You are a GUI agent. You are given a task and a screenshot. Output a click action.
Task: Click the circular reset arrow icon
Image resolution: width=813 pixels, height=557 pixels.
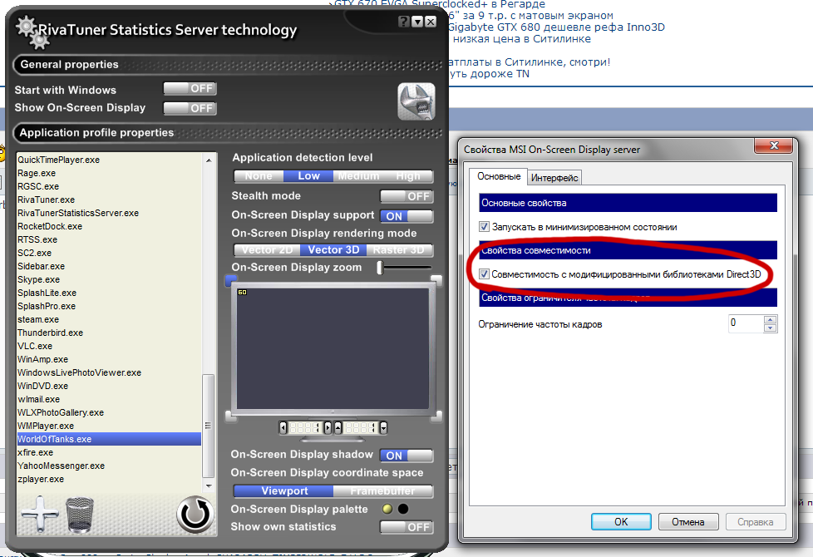pos(195,515)
